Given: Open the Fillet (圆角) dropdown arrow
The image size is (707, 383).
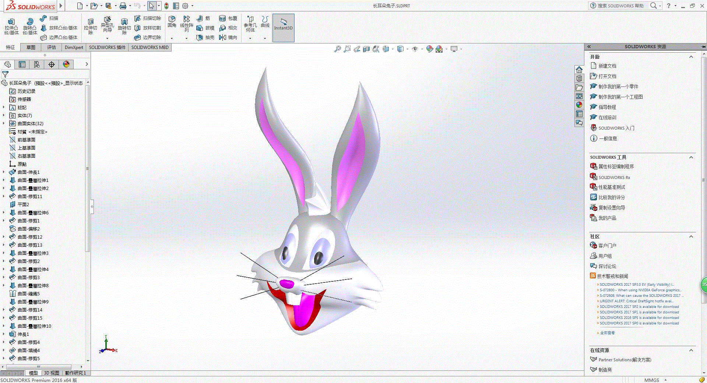Looking at the screenshot, I should (x=172, y=38).
